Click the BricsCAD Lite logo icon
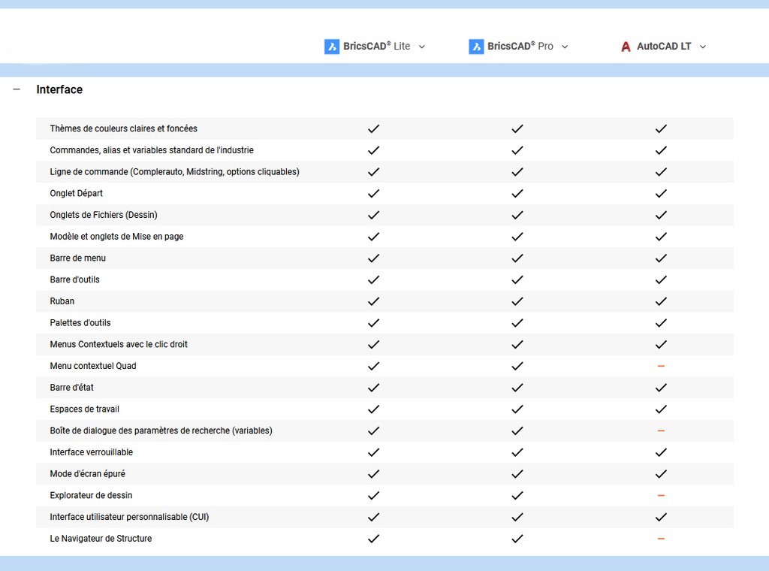This screenshot has height=571, width=769. click(x=332, y=47)
